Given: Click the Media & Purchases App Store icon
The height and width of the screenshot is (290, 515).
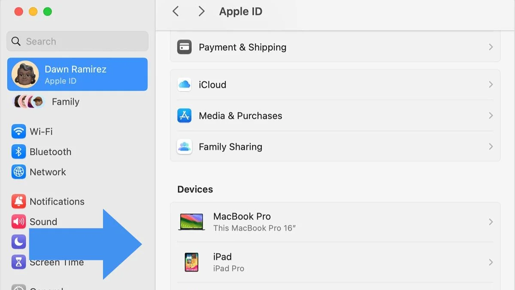Looking at the screenshot, I should coord(184,116).
